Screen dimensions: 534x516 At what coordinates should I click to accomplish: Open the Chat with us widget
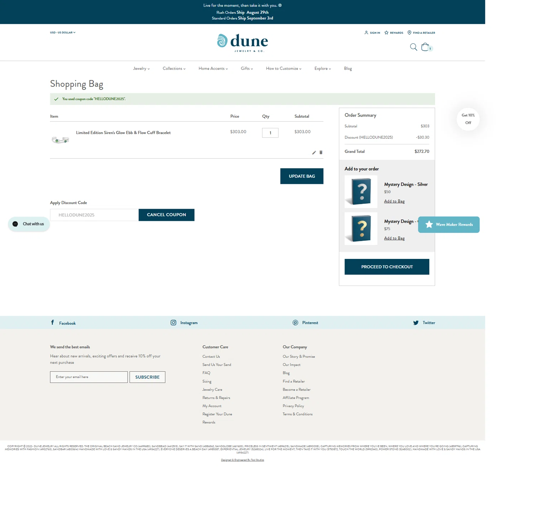tap(29, 224)
